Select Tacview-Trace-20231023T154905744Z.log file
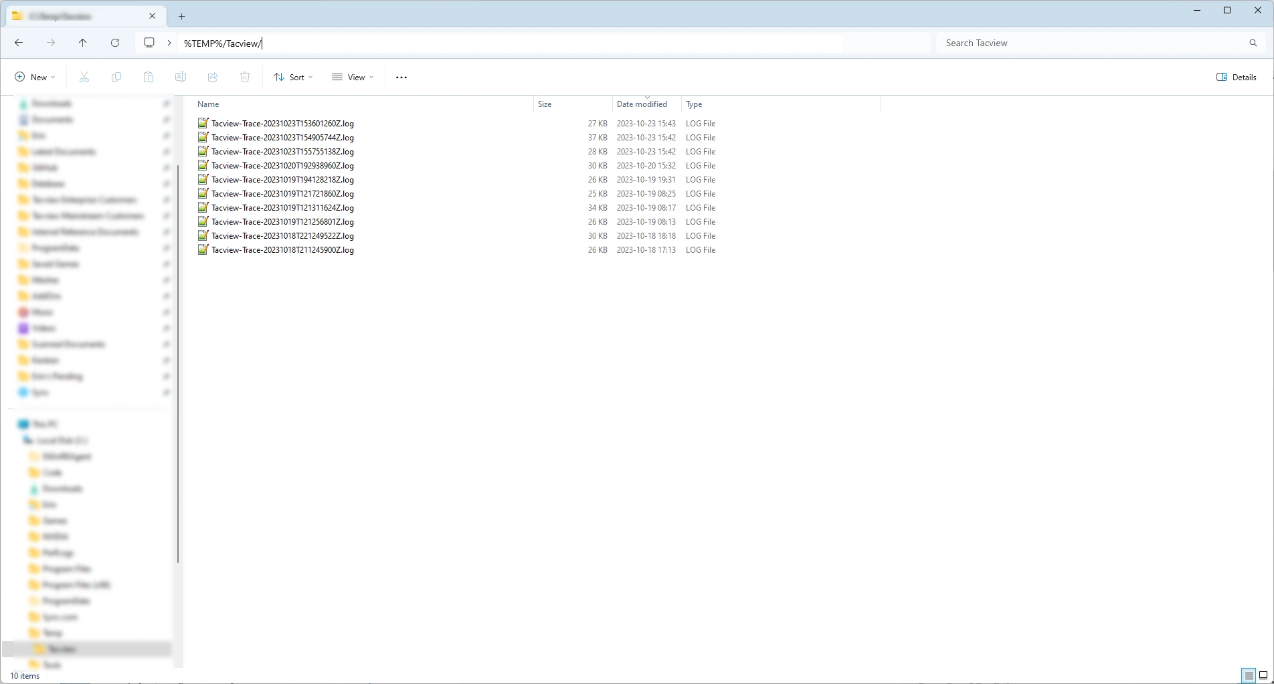This screenshot has height=684, width=1274. [x=282, y=138]
